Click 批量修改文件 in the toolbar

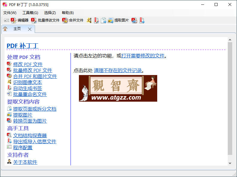[x=45, y=20]
